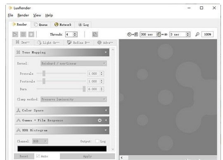The height and width of the screenshot is (160, 223).
Task: Click the stop render icon
Action: pos(31,35)
